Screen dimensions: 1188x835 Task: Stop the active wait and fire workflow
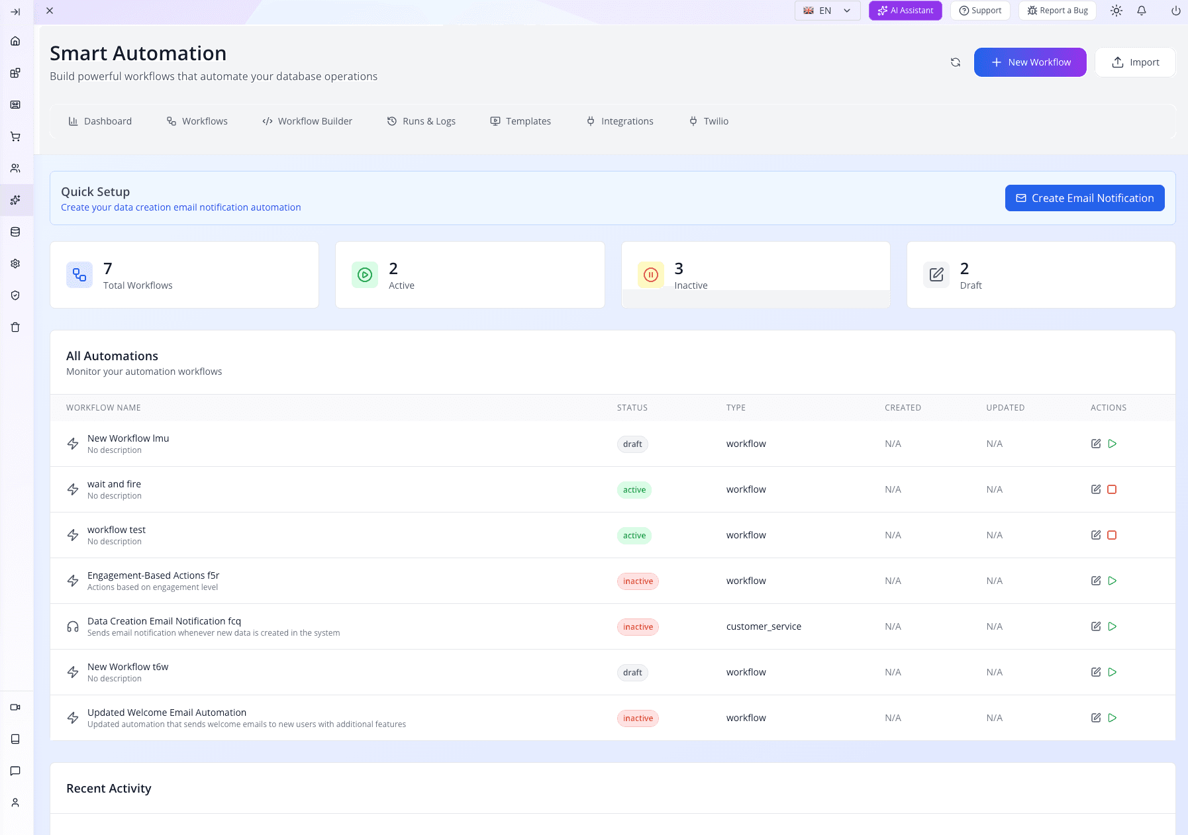(1113, 489)
